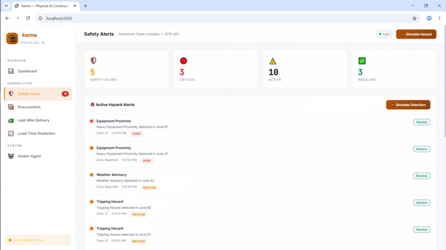
Task: Open the Chrome three-dot menu
Action: 439,18
